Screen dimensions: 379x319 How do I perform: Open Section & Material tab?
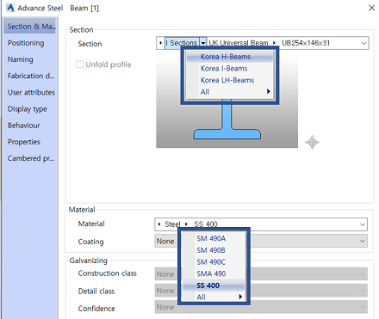click(30, 27)
